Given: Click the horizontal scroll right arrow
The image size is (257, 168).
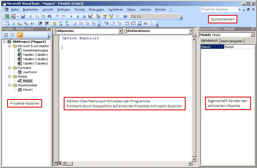Looking at the screenshot, I should click(x=190, y=163).
